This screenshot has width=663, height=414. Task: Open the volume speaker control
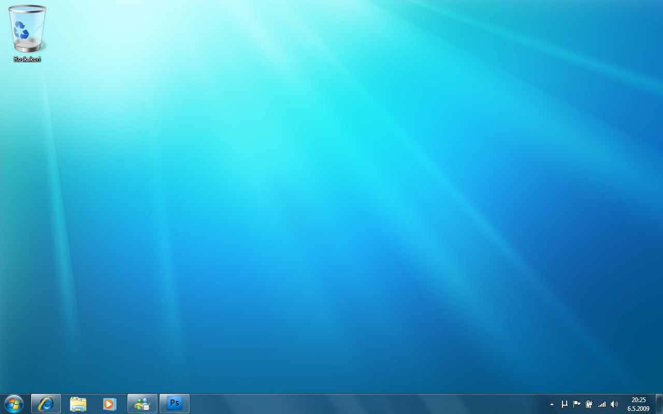tap(614, 404)
